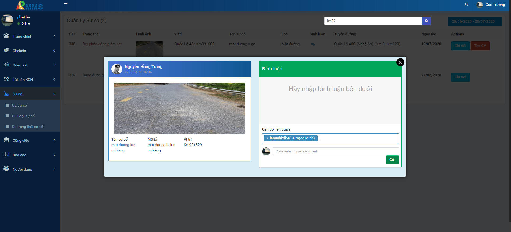Click the search magnifier button
The width and height of the screenshot is (511, 232).
426,21
